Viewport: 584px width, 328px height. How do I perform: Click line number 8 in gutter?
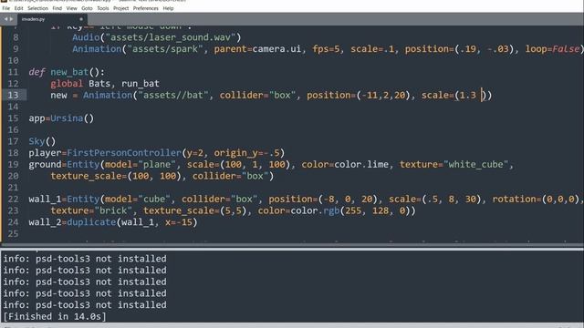point(16,37)
